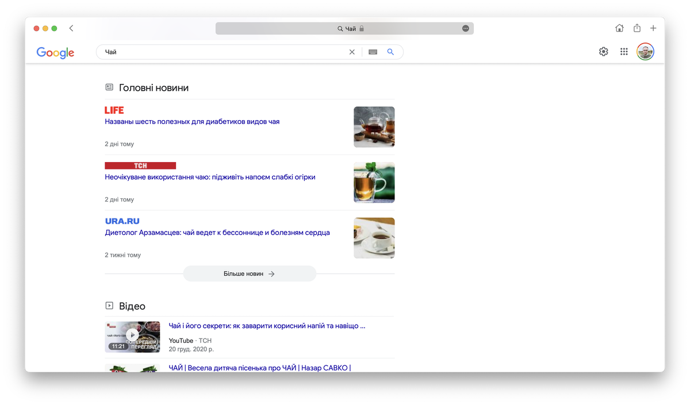690x405 pixels.
Task: Go back using browser back arrow
Action: click(x=71, y=28)
